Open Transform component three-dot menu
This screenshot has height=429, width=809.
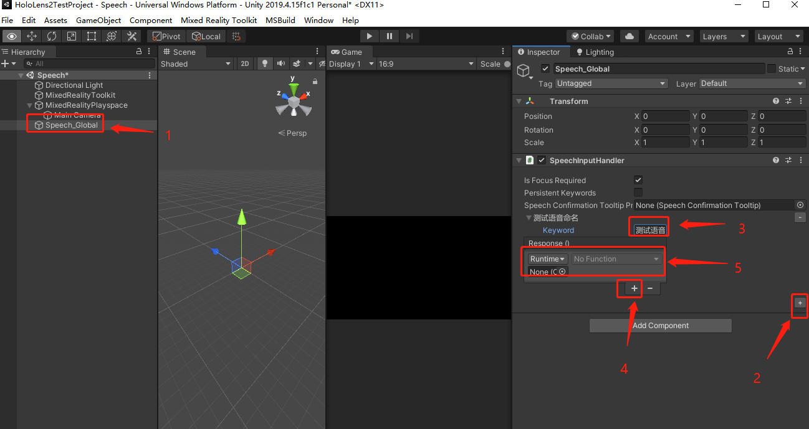tap(801, 101)
